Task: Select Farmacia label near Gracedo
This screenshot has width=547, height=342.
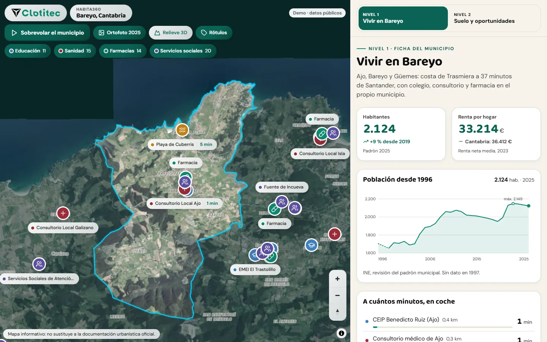Action: [322, 119]
